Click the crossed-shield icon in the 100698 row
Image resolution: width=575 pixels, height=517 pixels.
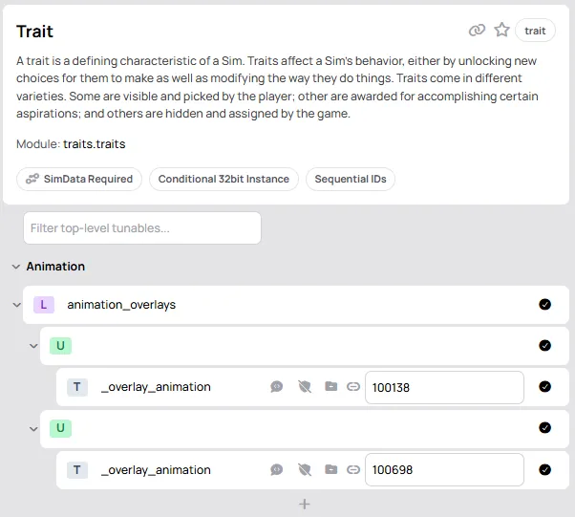[305, 469]
